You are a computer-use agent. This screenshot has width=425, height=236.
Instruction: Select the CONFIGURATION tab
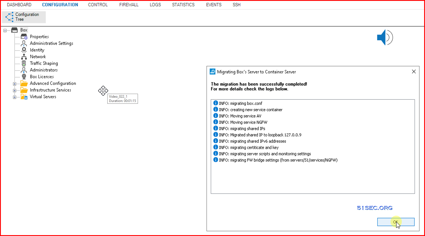coord(60,5)
